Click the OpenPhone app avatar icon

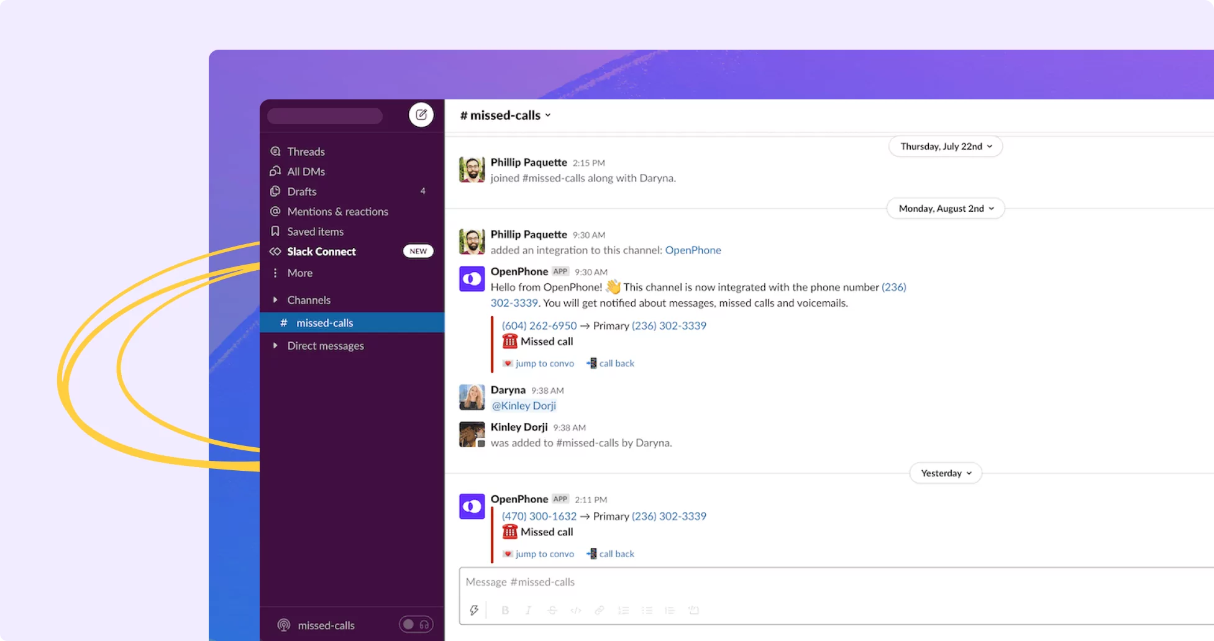(x=472, y=279)
